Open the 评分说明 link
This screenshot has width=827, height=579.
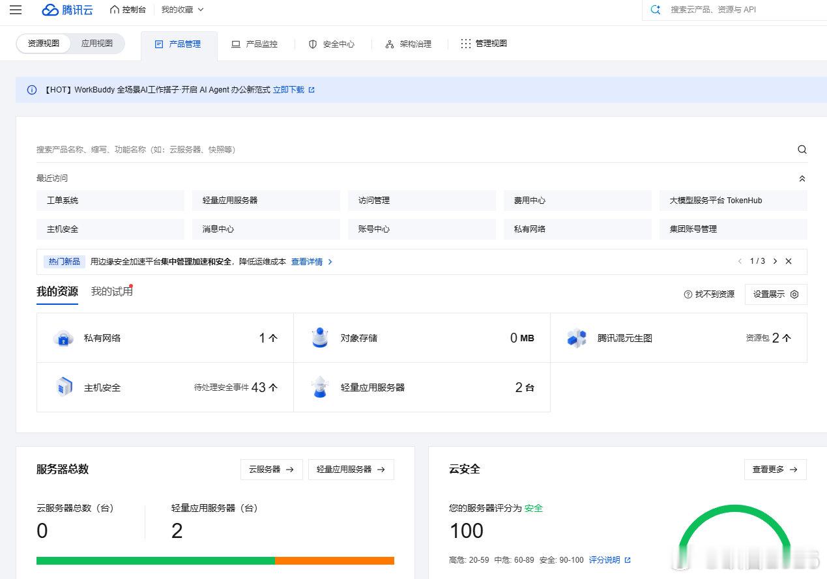click(x=610, y=560)
